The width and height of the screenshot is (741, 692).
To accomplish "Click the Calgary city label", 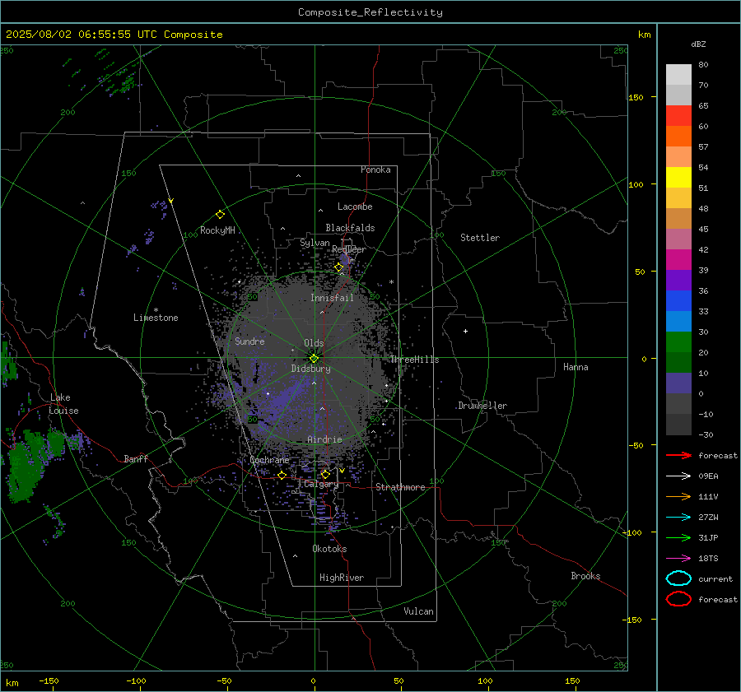I will pos(321,484).
